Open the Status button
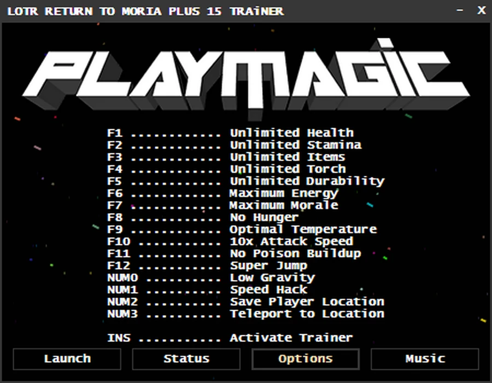Image resolution: width=492 pixels, height=383 pixels. coord(186,359)
